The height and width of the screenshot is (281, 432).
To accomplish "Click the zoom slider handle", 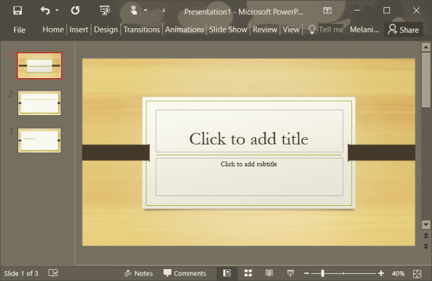I will (322, 273).
